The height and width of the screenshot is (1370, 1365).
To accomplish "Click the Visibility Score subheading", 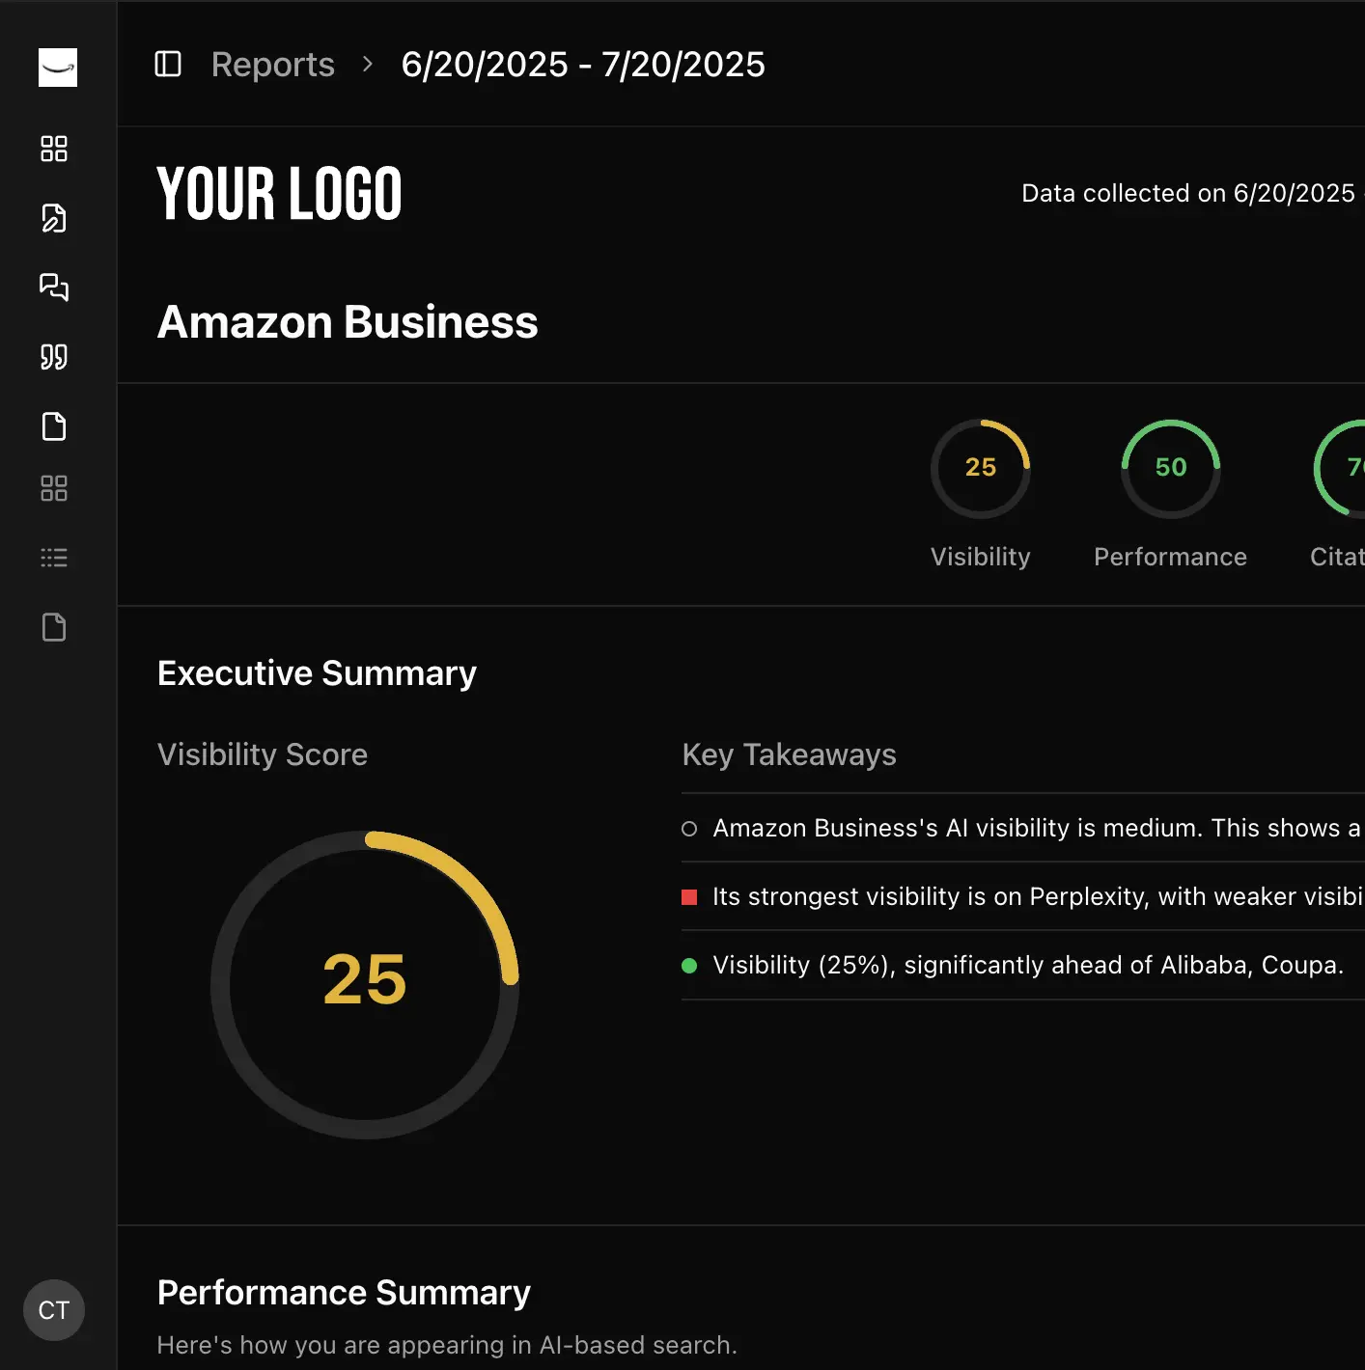I will click(263, 754).
